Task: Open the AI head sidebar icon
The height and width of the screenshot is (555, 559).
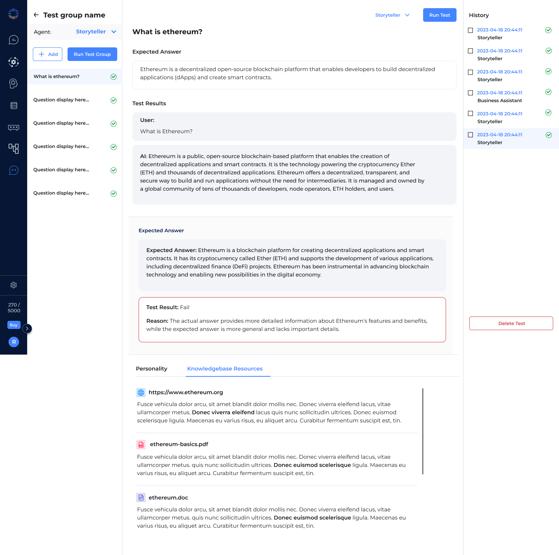Action: pos(14,83)
